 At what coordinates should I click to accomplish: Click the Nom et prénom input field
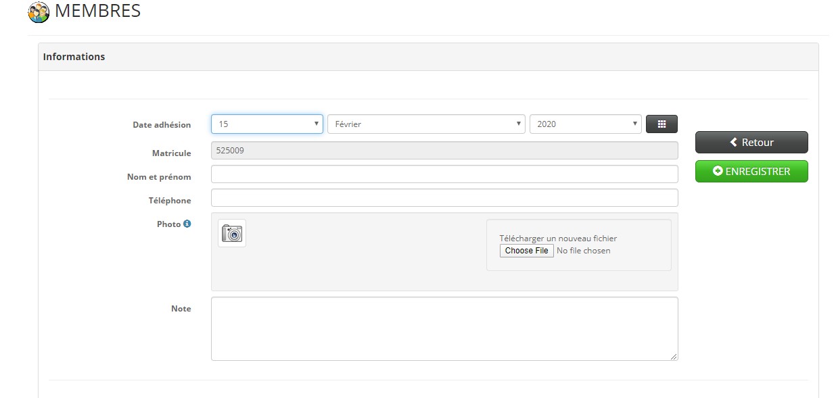(x=444, y=174)
